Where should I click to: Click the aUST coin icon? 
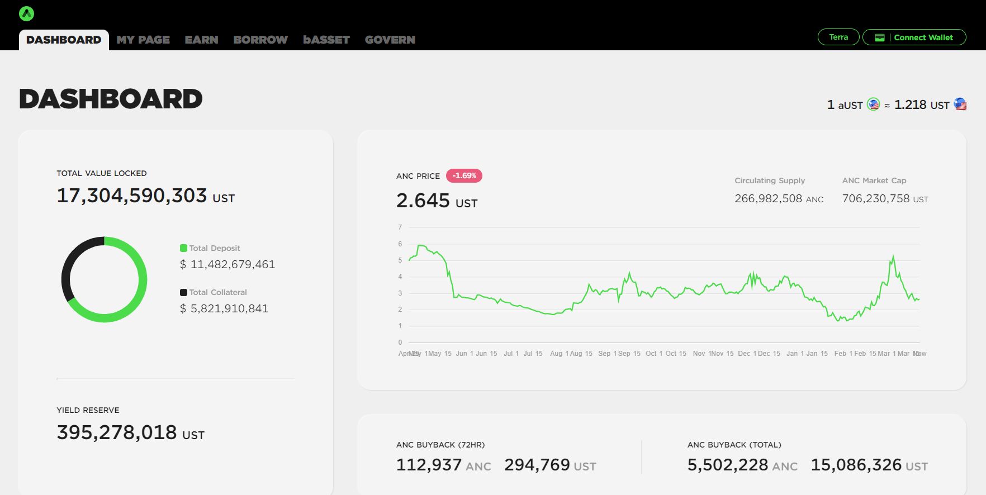point(873,104)
